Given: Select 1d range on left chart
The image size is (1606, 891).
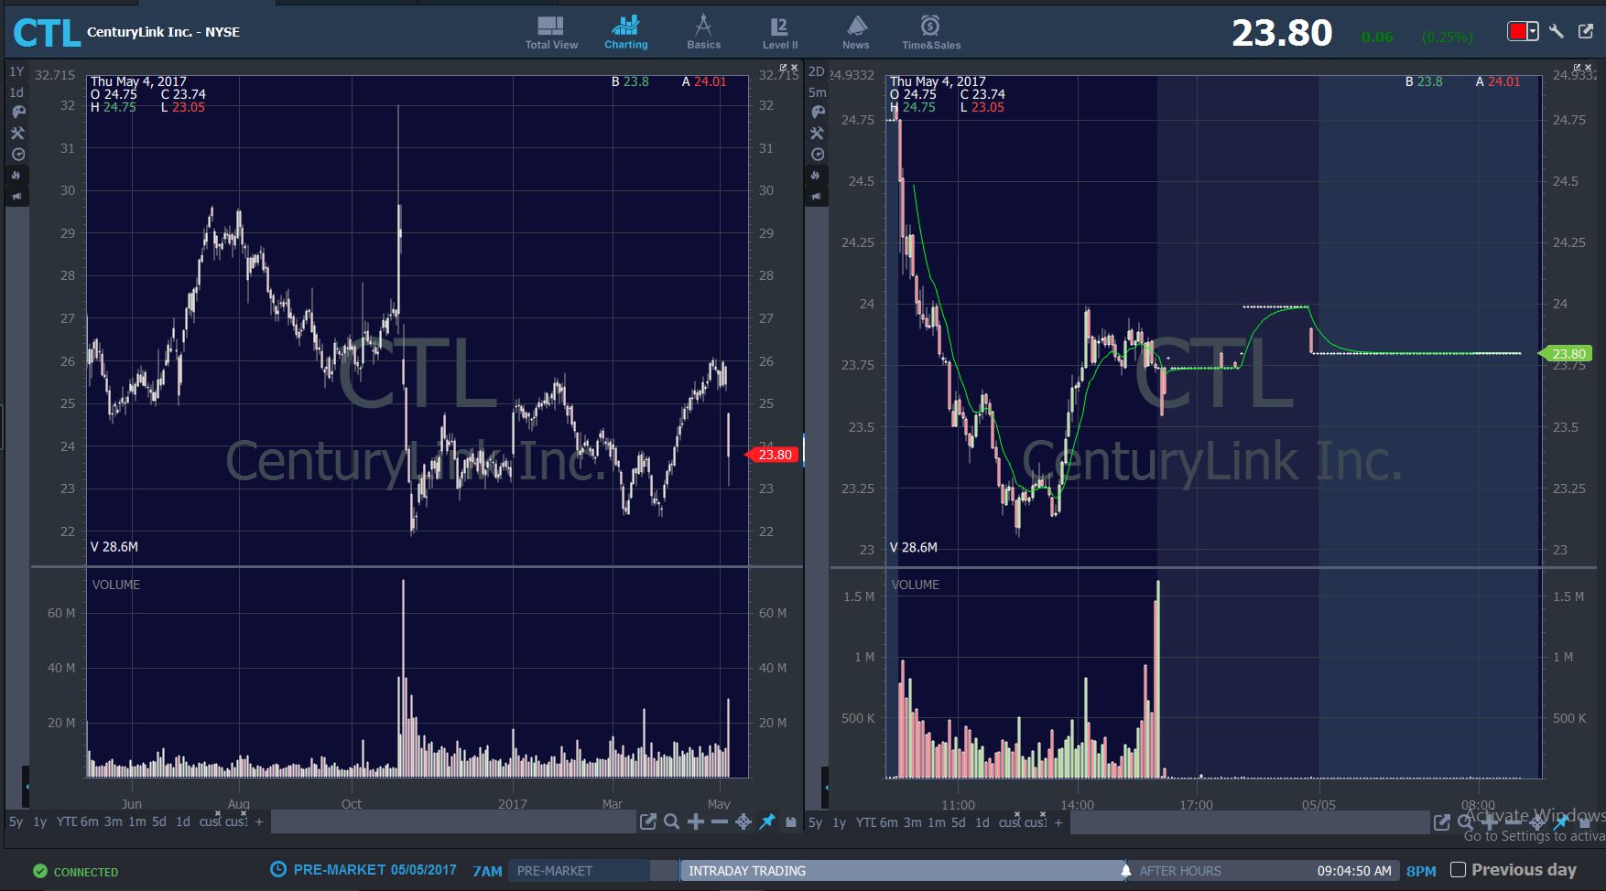Looking at the screenshot, I should [183, 822].
